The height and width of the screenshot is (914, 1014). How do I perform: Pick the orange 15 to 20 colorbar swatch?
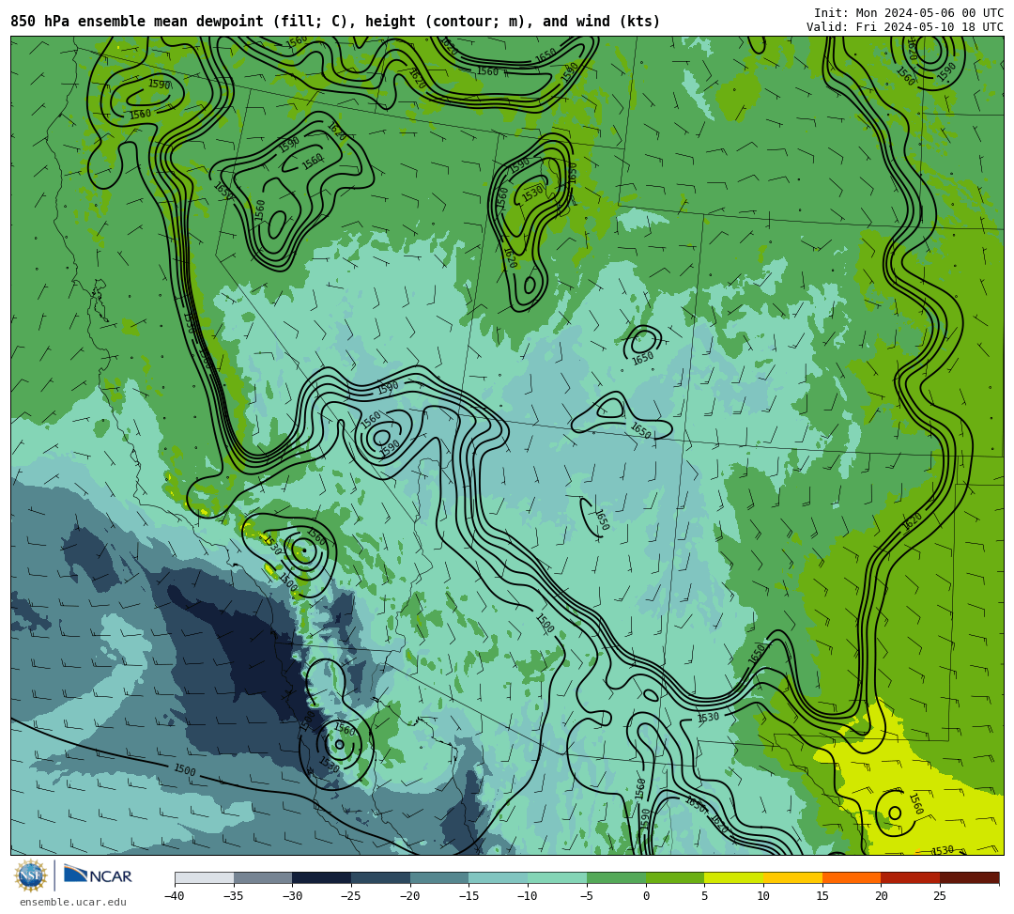851,877
